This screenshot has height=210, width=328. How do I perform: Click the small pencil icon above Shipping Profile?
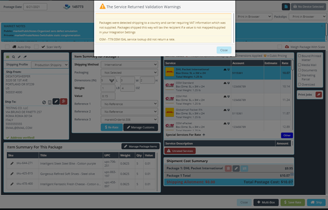coord(19,57)
